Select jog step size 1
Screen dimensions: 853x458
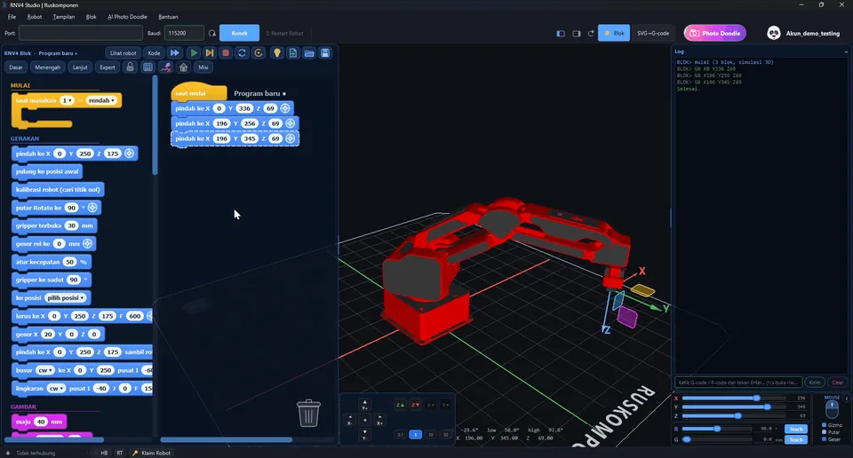tap(415, 435)
